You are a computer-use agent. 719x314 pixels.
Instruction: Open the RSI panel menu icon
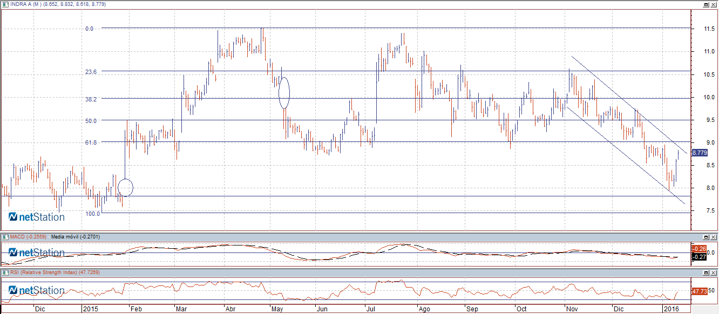pos(5,272)
